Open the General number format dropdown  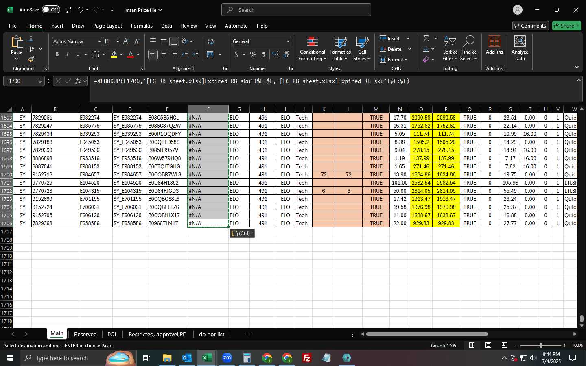pyautogui.click(x=288, y=41)
